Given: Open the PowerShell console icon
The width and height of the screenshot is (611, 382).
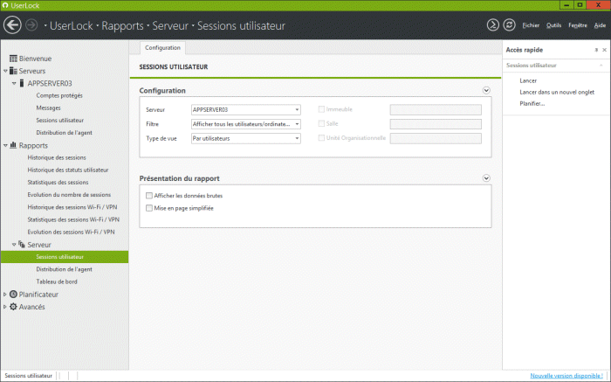Looking at the screenshot, I should click(492, 25).
